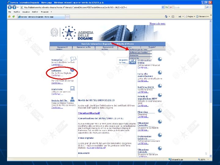220x165 pixels.
Task: Click the E-MAIL registration icon
Action: pyautogui.click(x=132, y=61)
